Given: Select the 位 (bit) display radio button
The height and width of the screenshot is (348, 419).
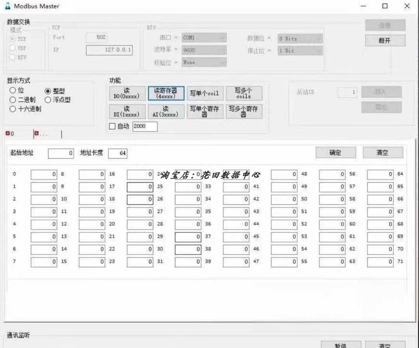Looking at the screenshot, I should click(12, 90).
